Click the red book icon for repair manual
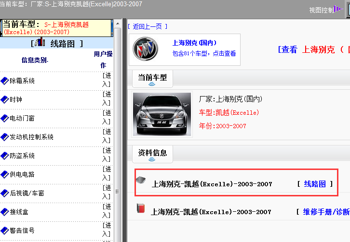The image size is (350, 242). tap(141, 208)
